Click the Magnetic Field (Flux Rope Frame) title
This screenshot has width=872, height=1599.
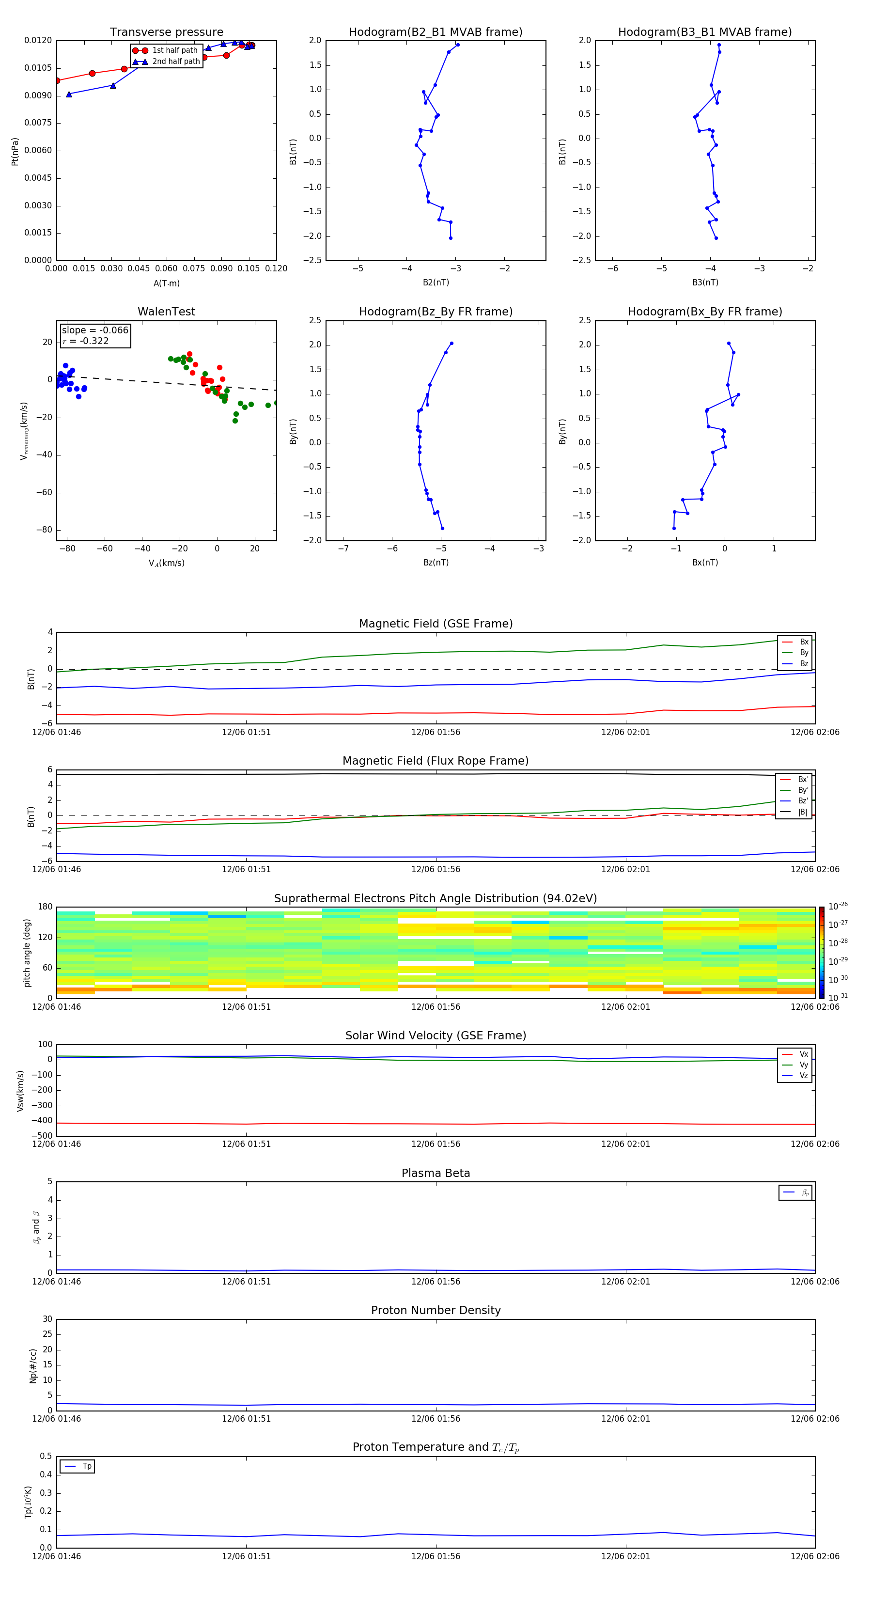click(x=436, y=761)
